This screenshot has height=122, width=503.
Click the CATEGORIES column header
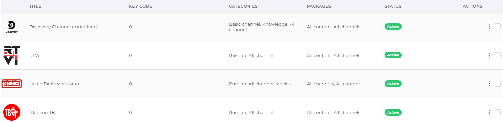pyautogui.click(x=243, y=6)
